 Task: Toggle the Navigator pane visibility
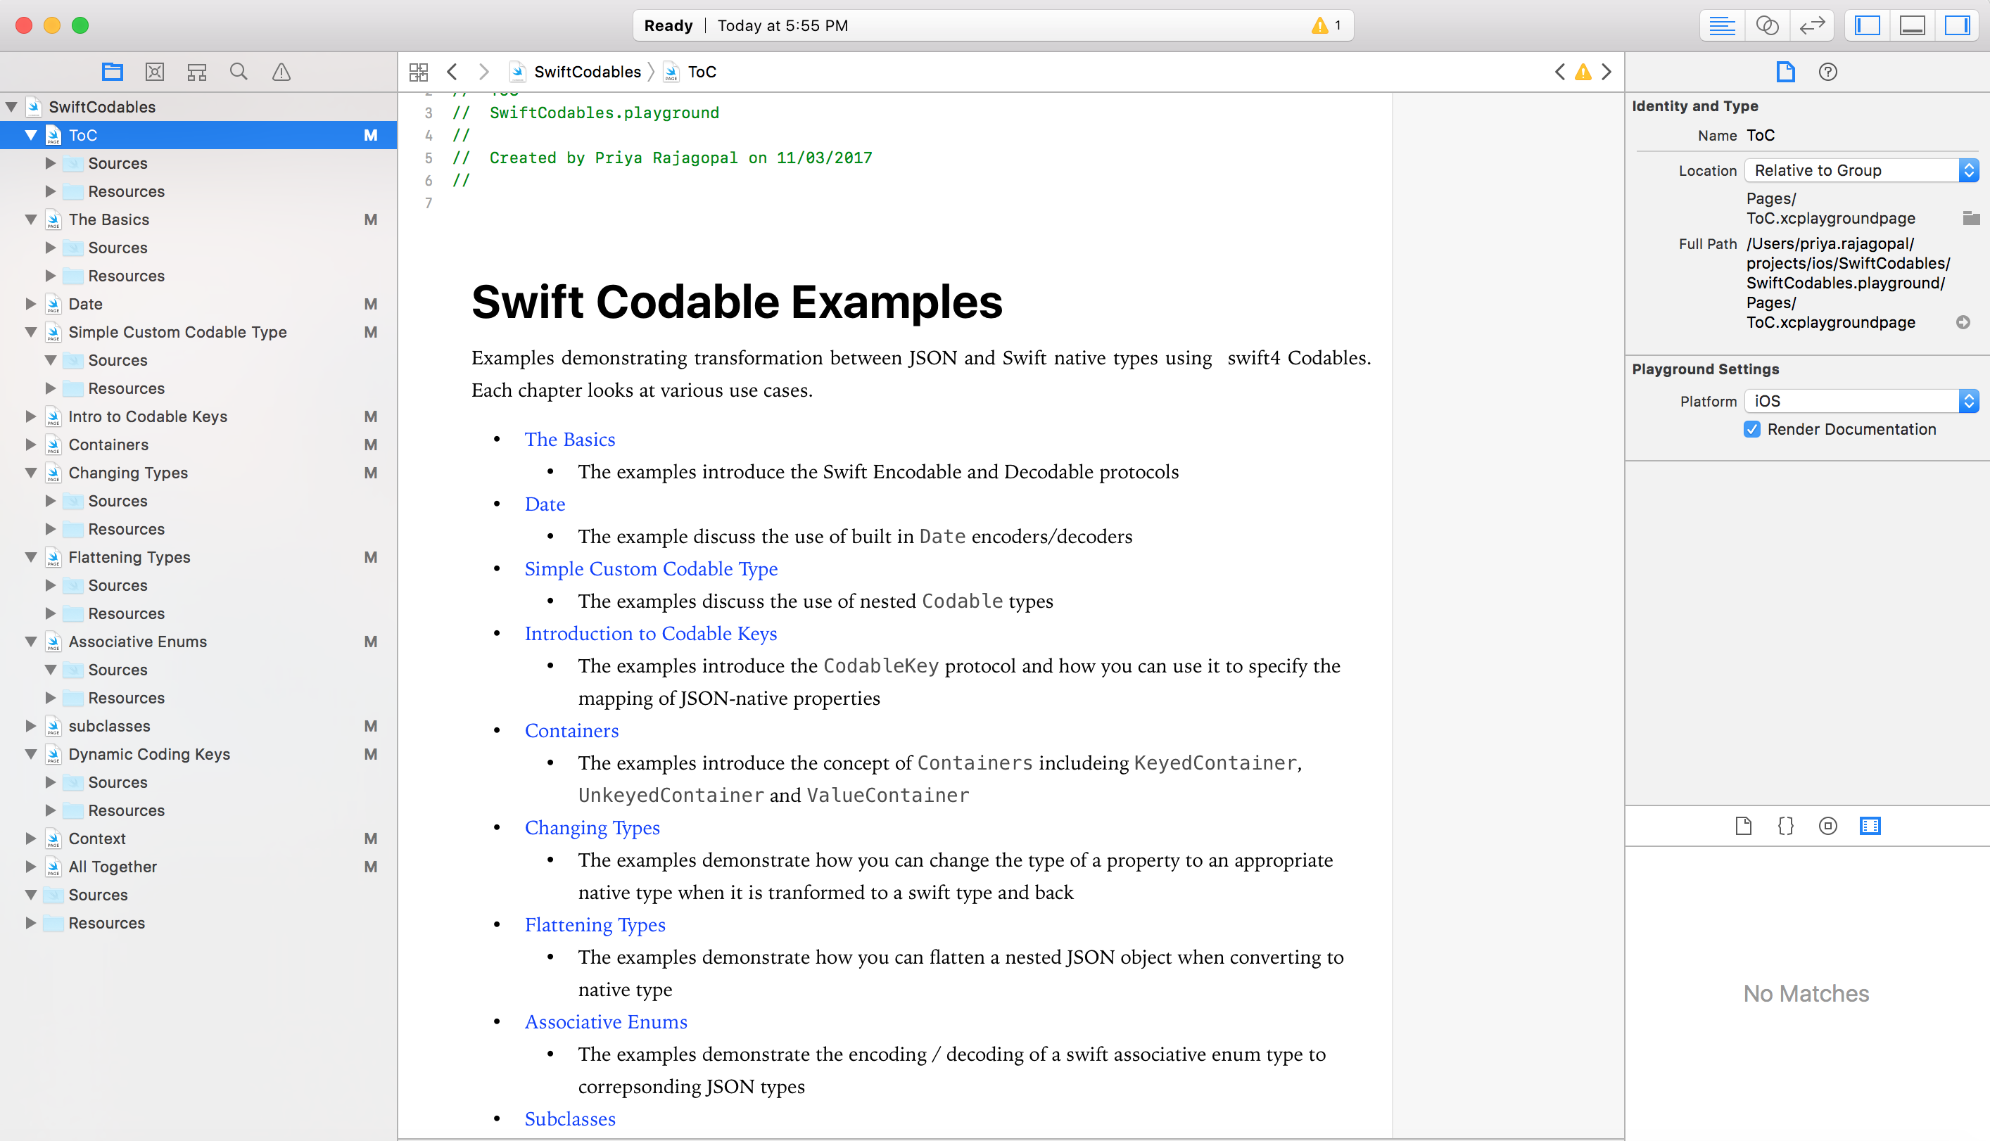tap(1868, 25)
